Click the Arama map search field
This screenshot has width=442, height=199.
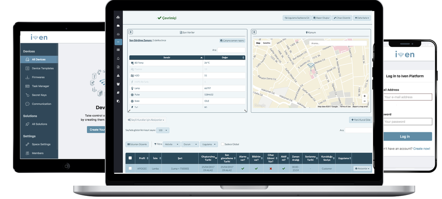pyautogui.click(x=338, y=43)
